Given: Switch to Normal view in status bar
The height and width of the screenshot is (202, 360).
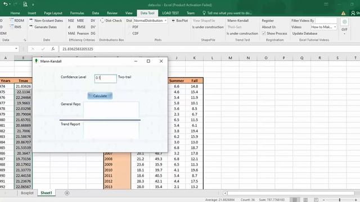Looking at the screenshot, I should pos(295,200).
